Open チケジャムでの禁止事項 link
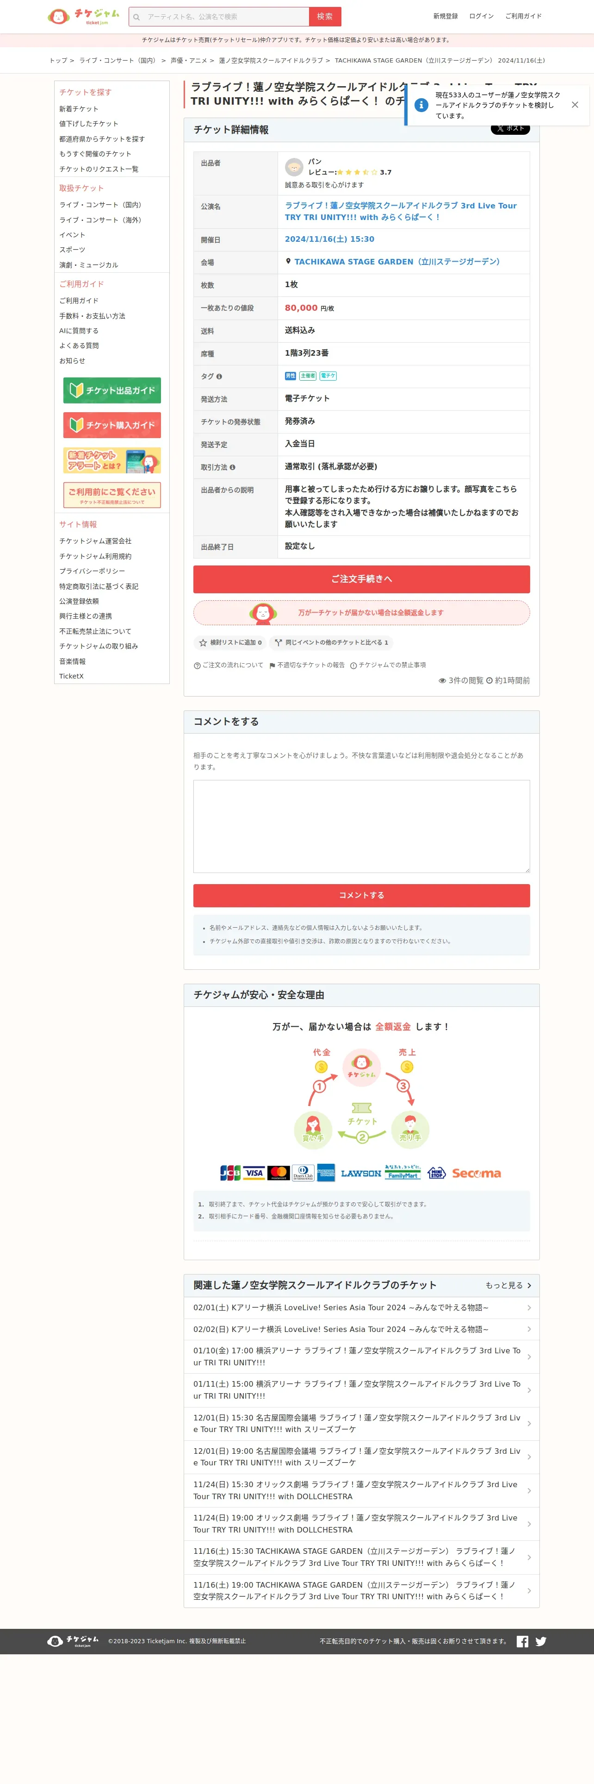 (x=388, y=665)
